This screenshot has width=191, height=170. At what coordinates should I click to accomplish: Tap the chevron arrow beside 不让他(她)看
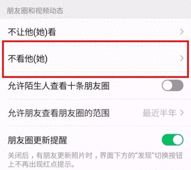point(182,32)
